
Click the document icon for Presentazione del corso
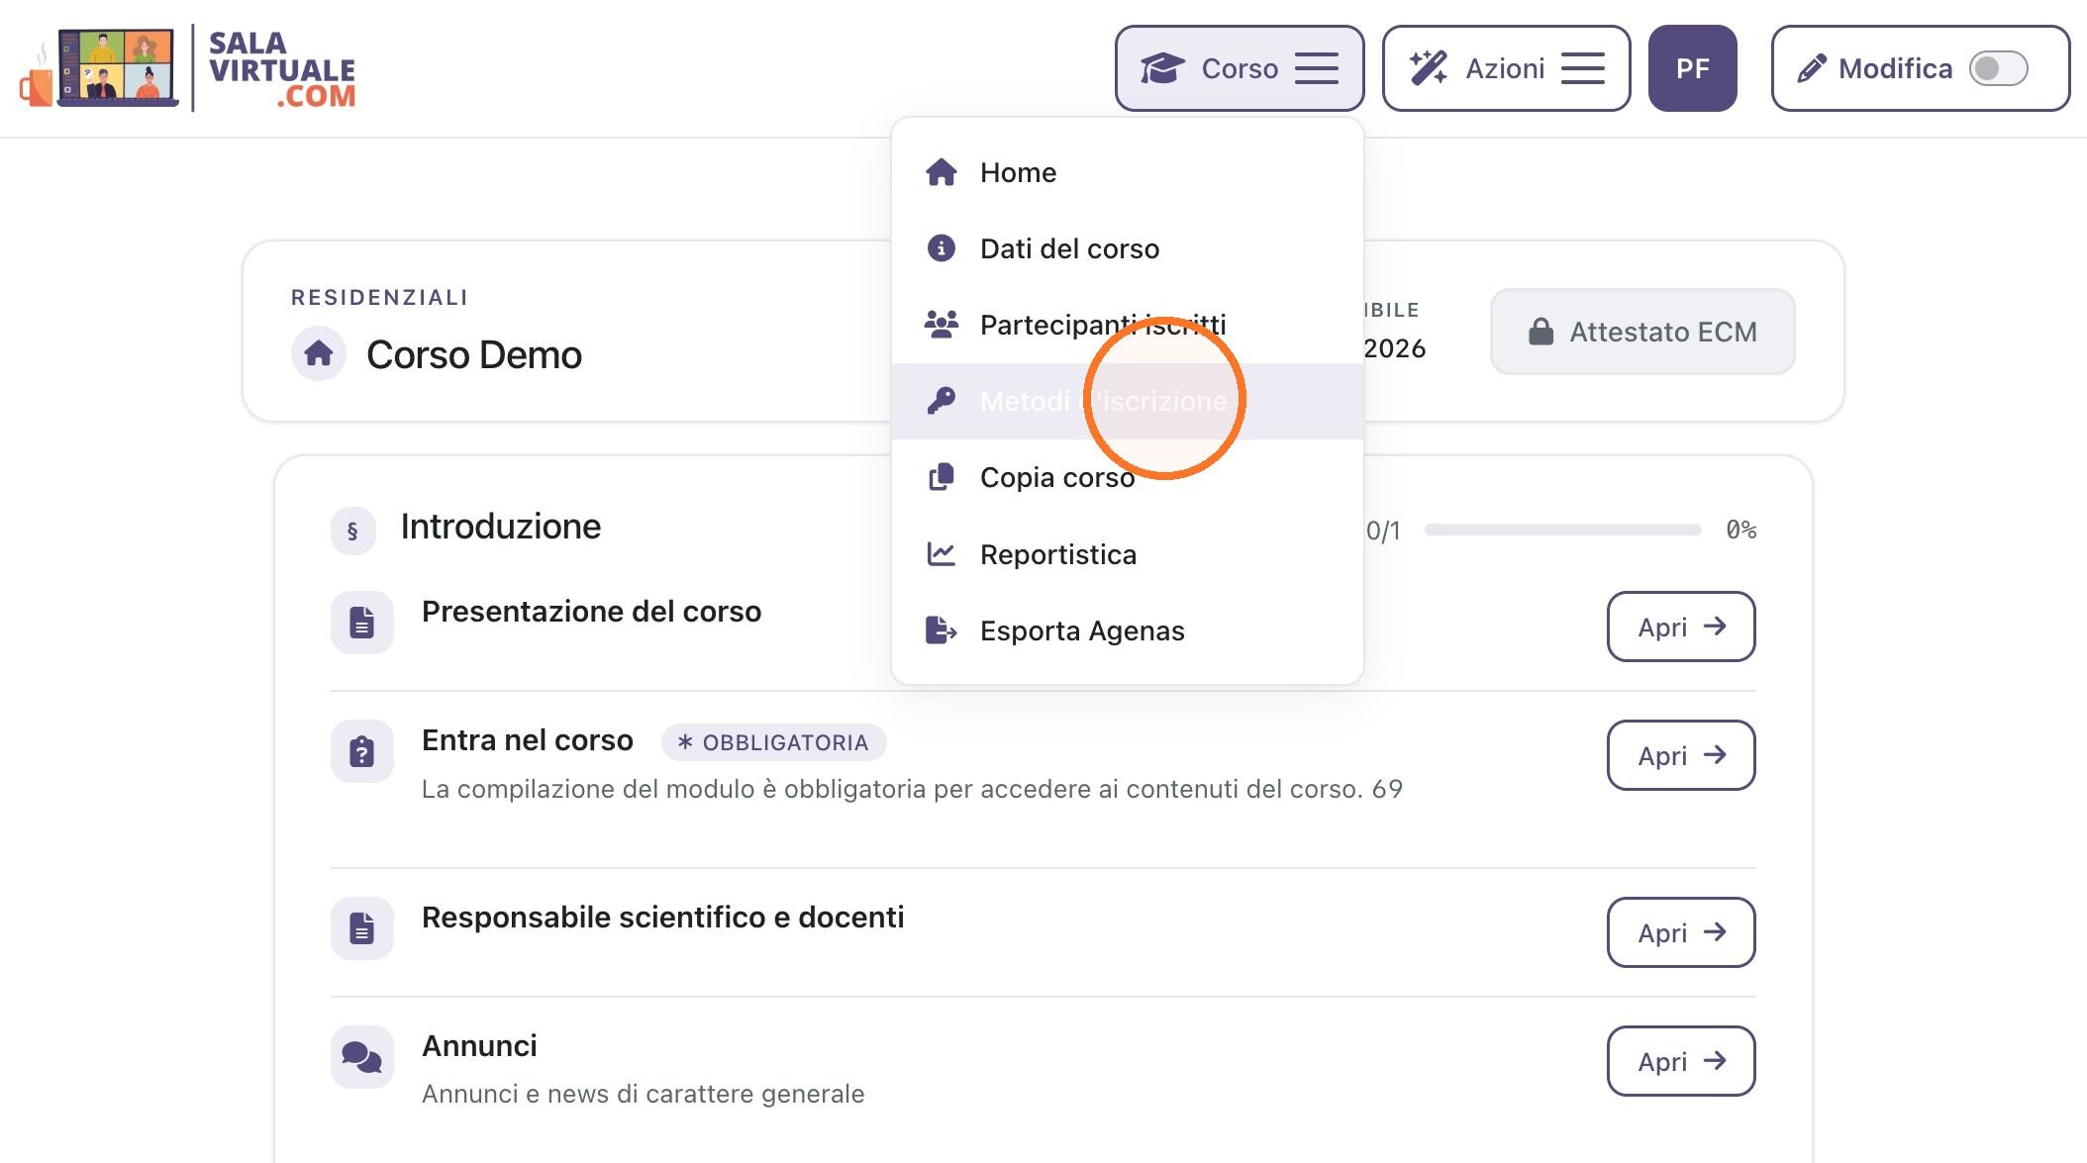pyautogui.click(x=362, y=623)
